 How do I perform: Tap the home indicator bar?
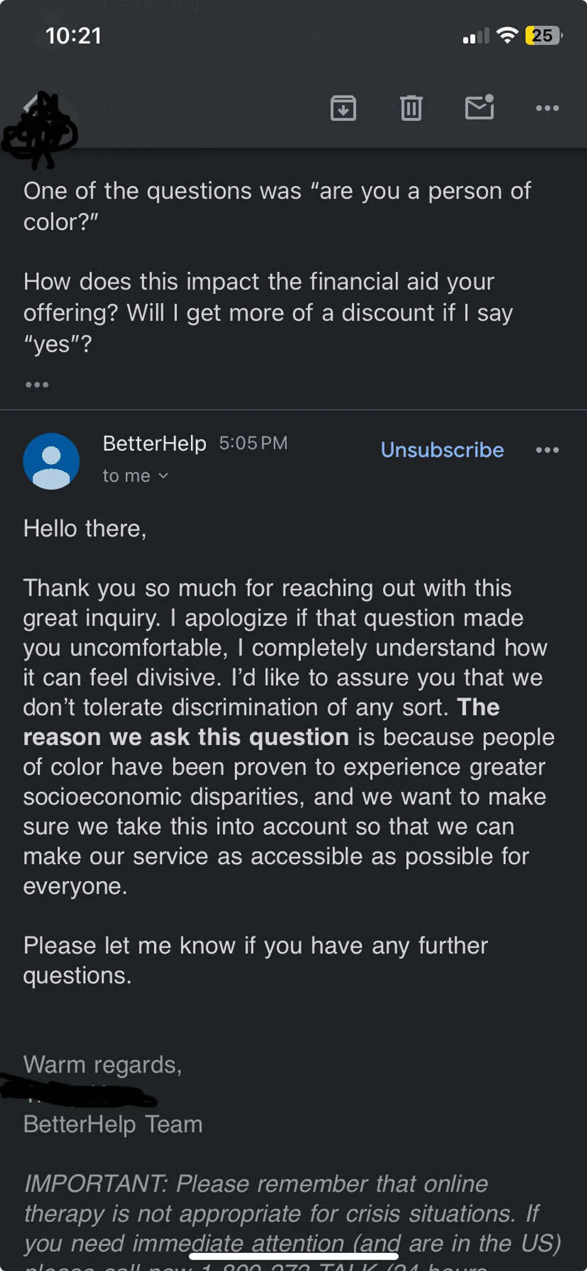click(x=293, y=1256)
